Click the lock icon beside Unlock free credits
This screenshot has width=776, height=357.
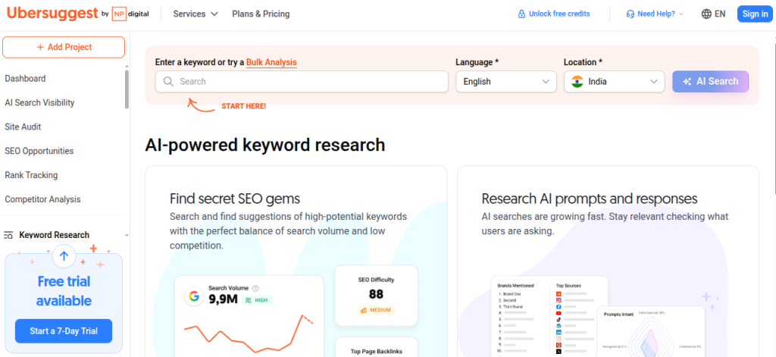click(x=521, y=14)
